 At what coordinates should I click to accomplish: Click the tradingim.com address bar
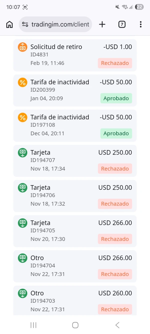pyautogui.click(x=60, y=24)
